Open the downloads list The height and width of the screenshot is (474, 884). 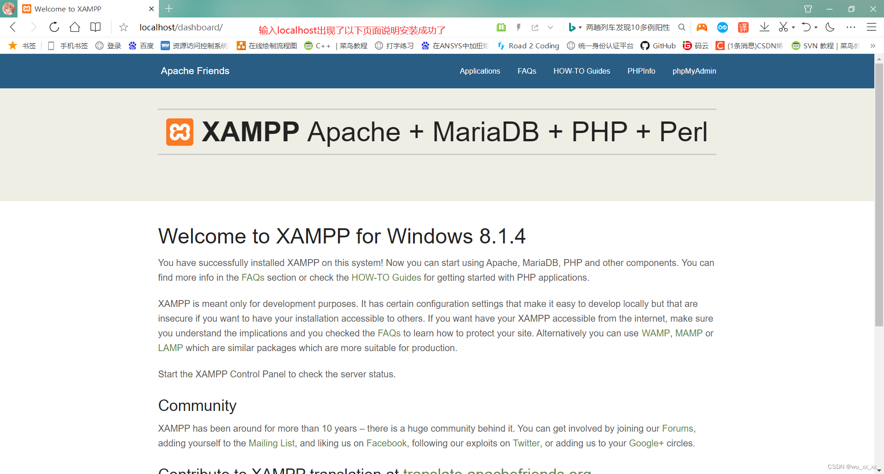[x=764, y=27]
